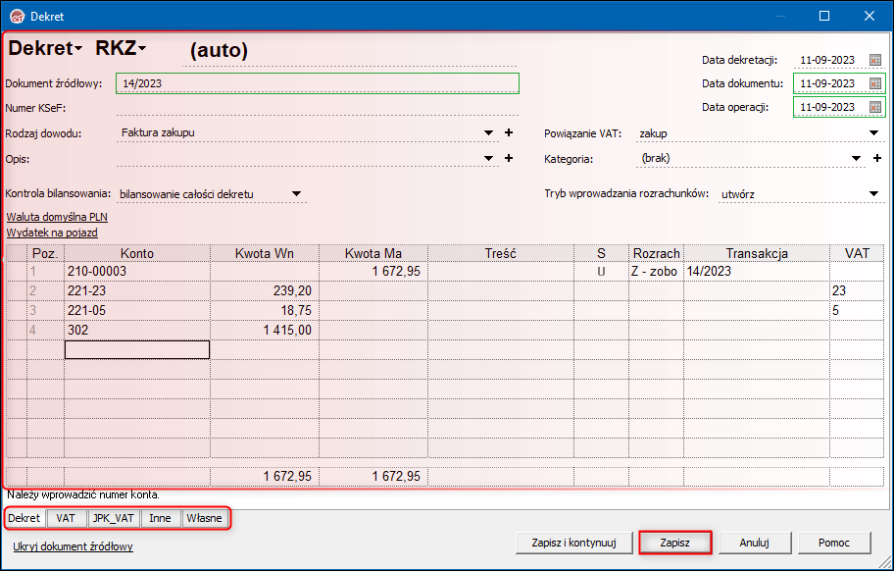Image resolution: width=894 pixels, height=571 pixels.
Task: Open calendar picker for Data dokumentu
Action: point(875,83)
